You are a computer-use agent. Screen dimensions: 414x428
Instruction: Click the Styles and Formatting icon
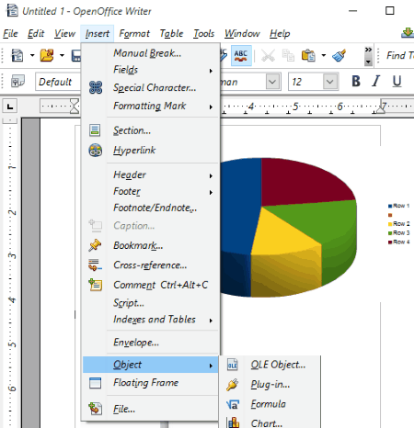click(17, 82)
